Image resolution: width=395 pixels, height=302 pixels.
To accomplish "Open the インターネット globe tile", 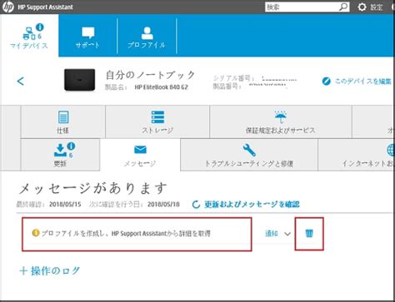I will click(357, 155).
